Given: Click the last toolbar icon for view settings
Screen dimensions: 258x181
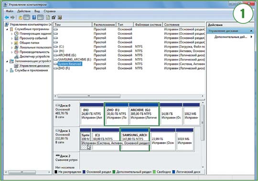Looking at the screenshot, I should pos(60,18).
